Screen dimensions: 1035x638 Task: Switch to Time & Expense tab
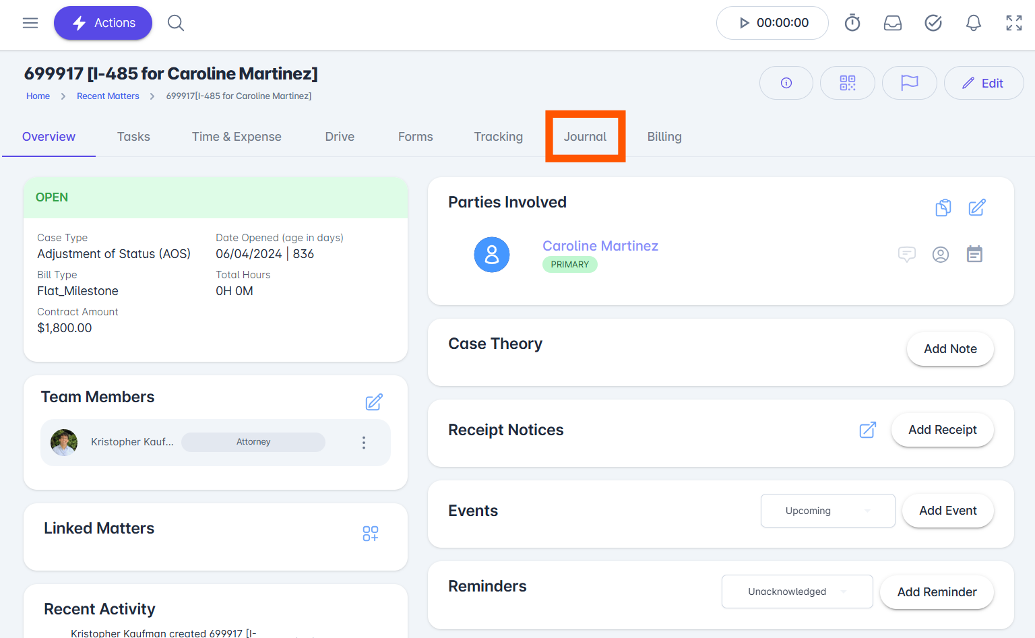point(237,137)
